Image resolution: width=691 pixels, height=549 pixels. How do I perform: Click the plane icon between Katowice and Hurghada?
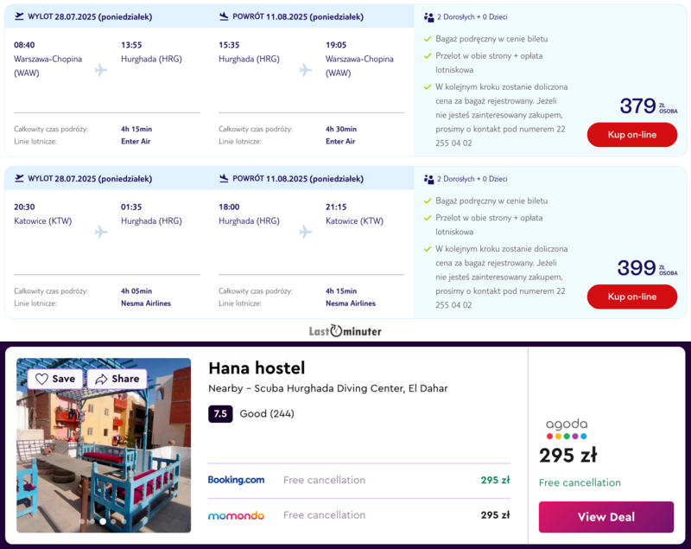tap(101, 232)
